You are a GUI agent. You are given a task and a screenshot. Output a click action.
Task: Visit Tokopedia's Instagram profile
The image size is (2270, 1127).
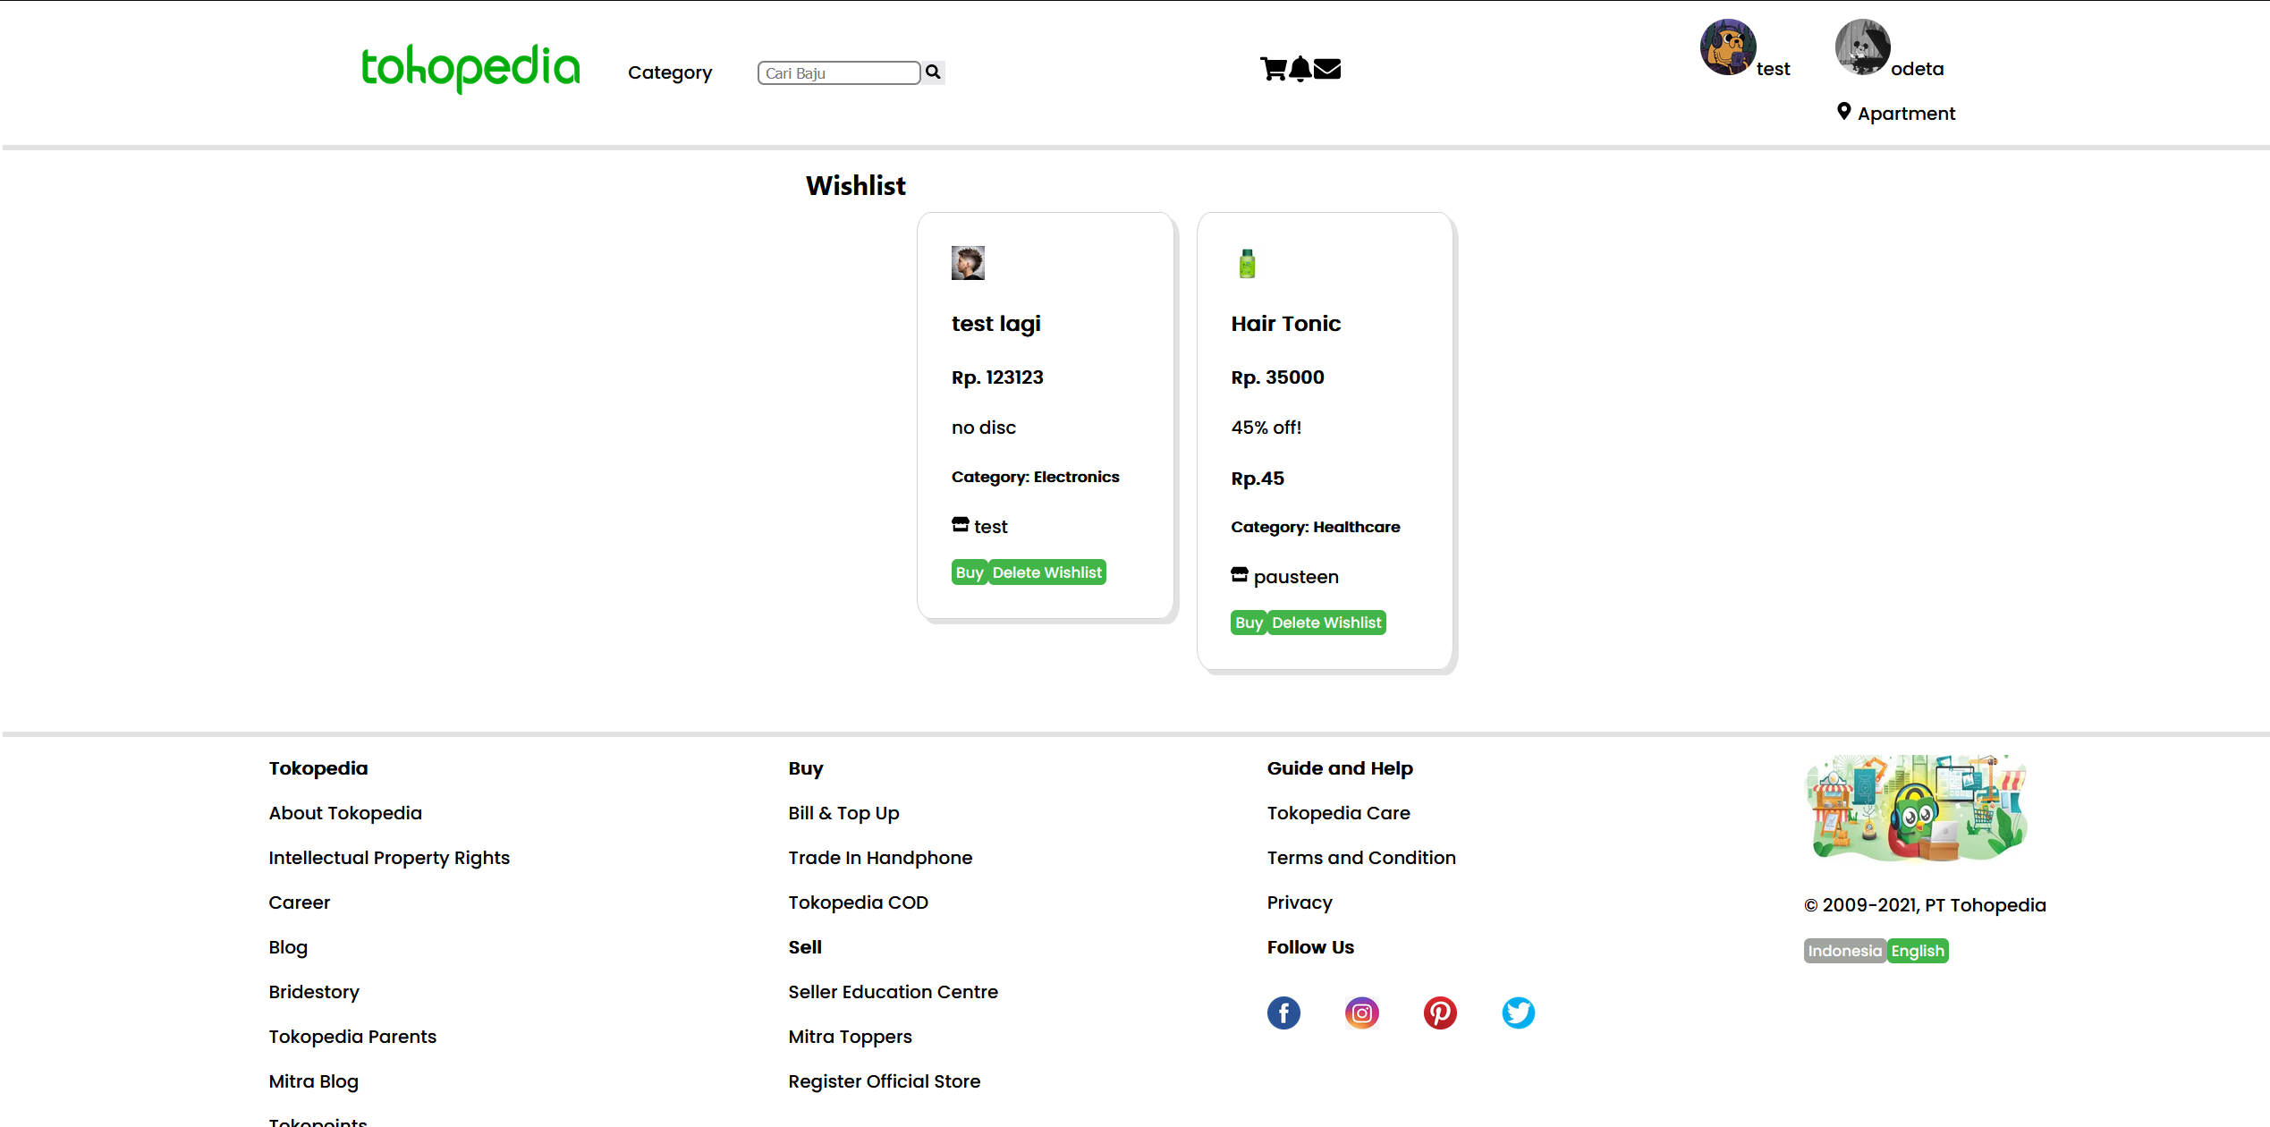tap(1361, 1013)
